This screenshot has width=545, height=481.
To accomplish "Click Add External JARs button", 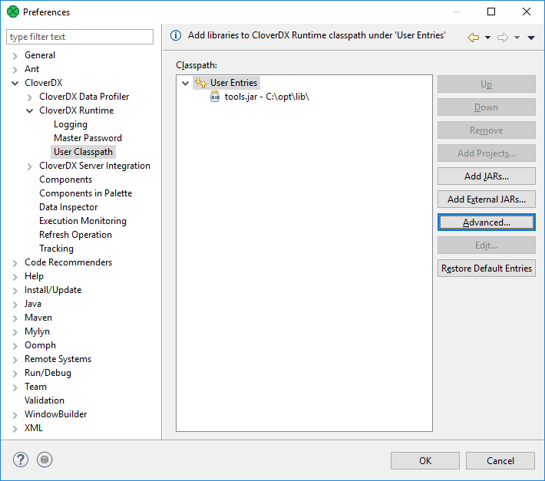I will tap(486, 199).
